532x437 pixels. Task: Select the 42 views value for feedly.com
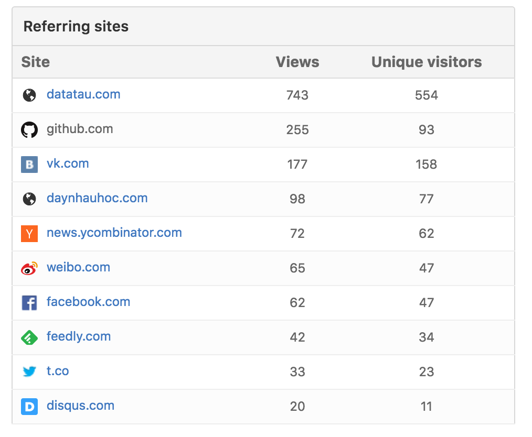297,337
